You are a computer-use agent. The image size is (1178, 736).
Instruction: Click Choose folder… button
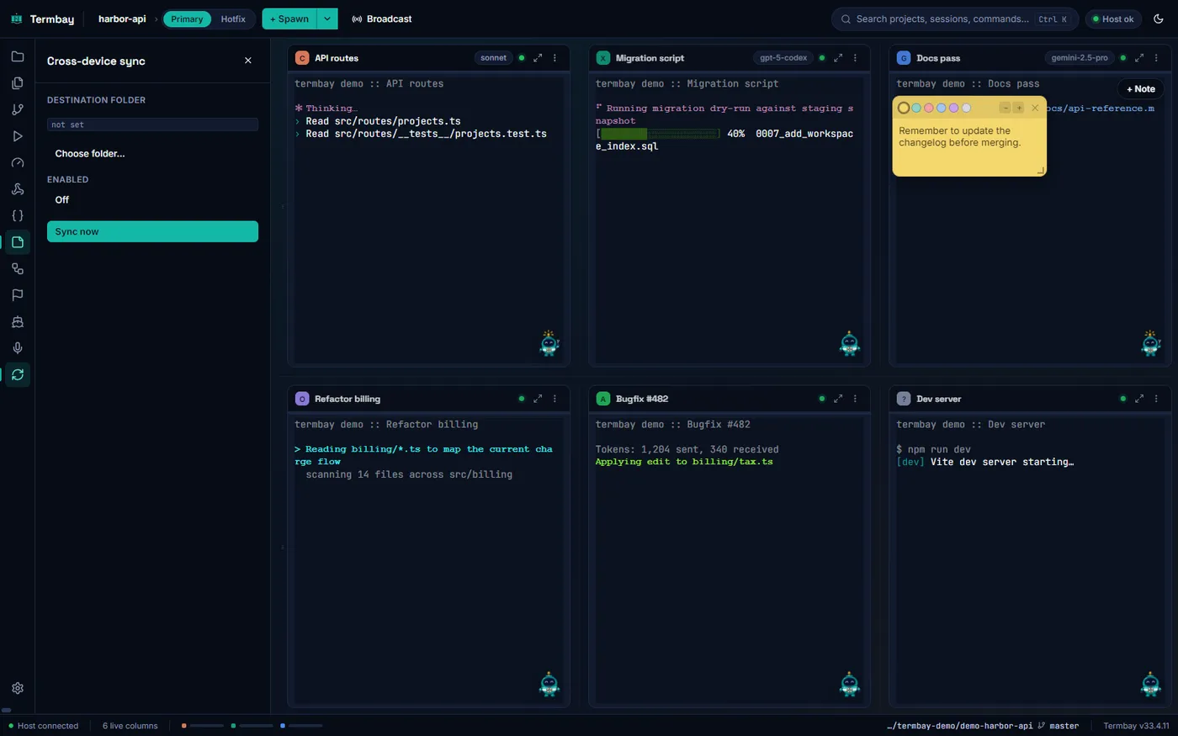point(90,154)
